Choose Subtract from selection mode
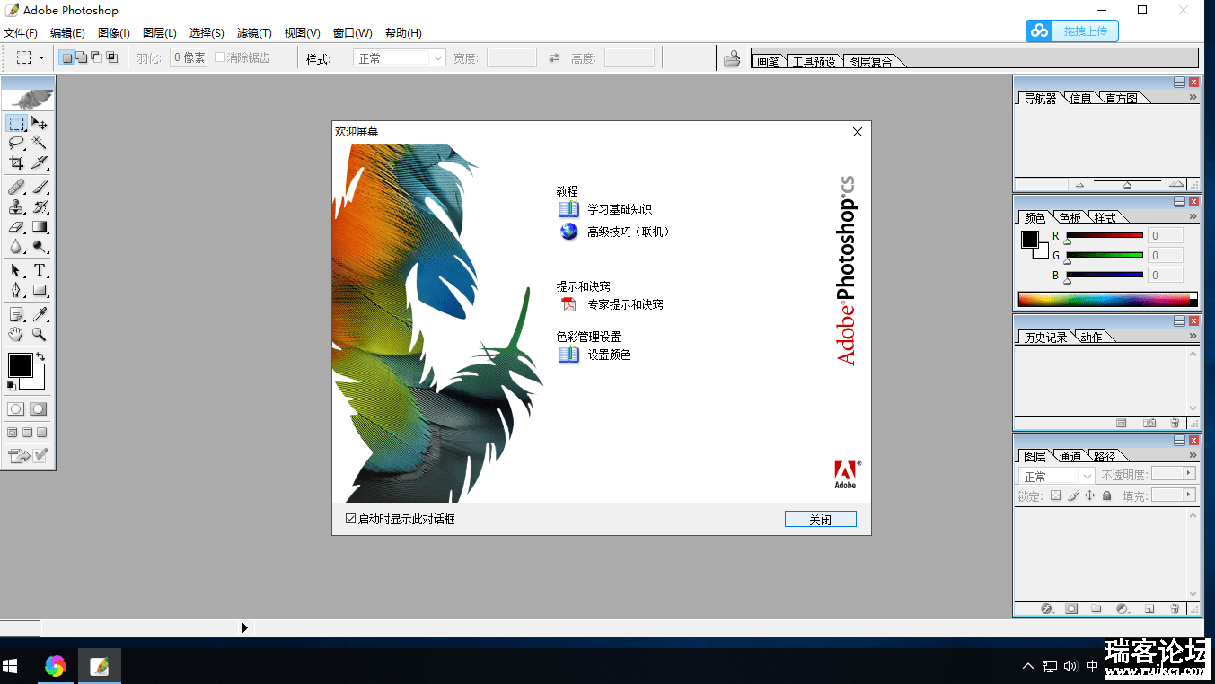 tap(96, 58)
